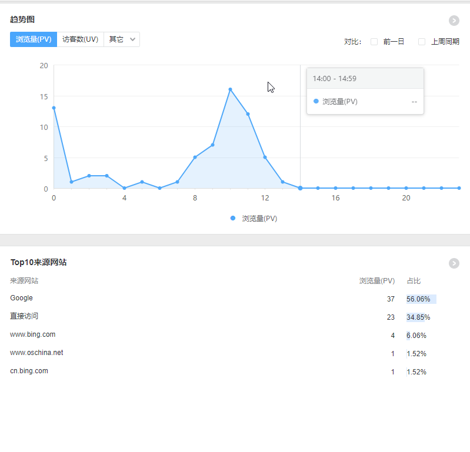The image size is (470, 452).
Task: Click the arrow icon beside 趋势图 title
Action: point(454,21)
